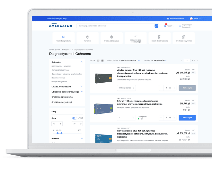Click the Formularz kontaktowy icon
Screen dimensions: 212x172
168,19
